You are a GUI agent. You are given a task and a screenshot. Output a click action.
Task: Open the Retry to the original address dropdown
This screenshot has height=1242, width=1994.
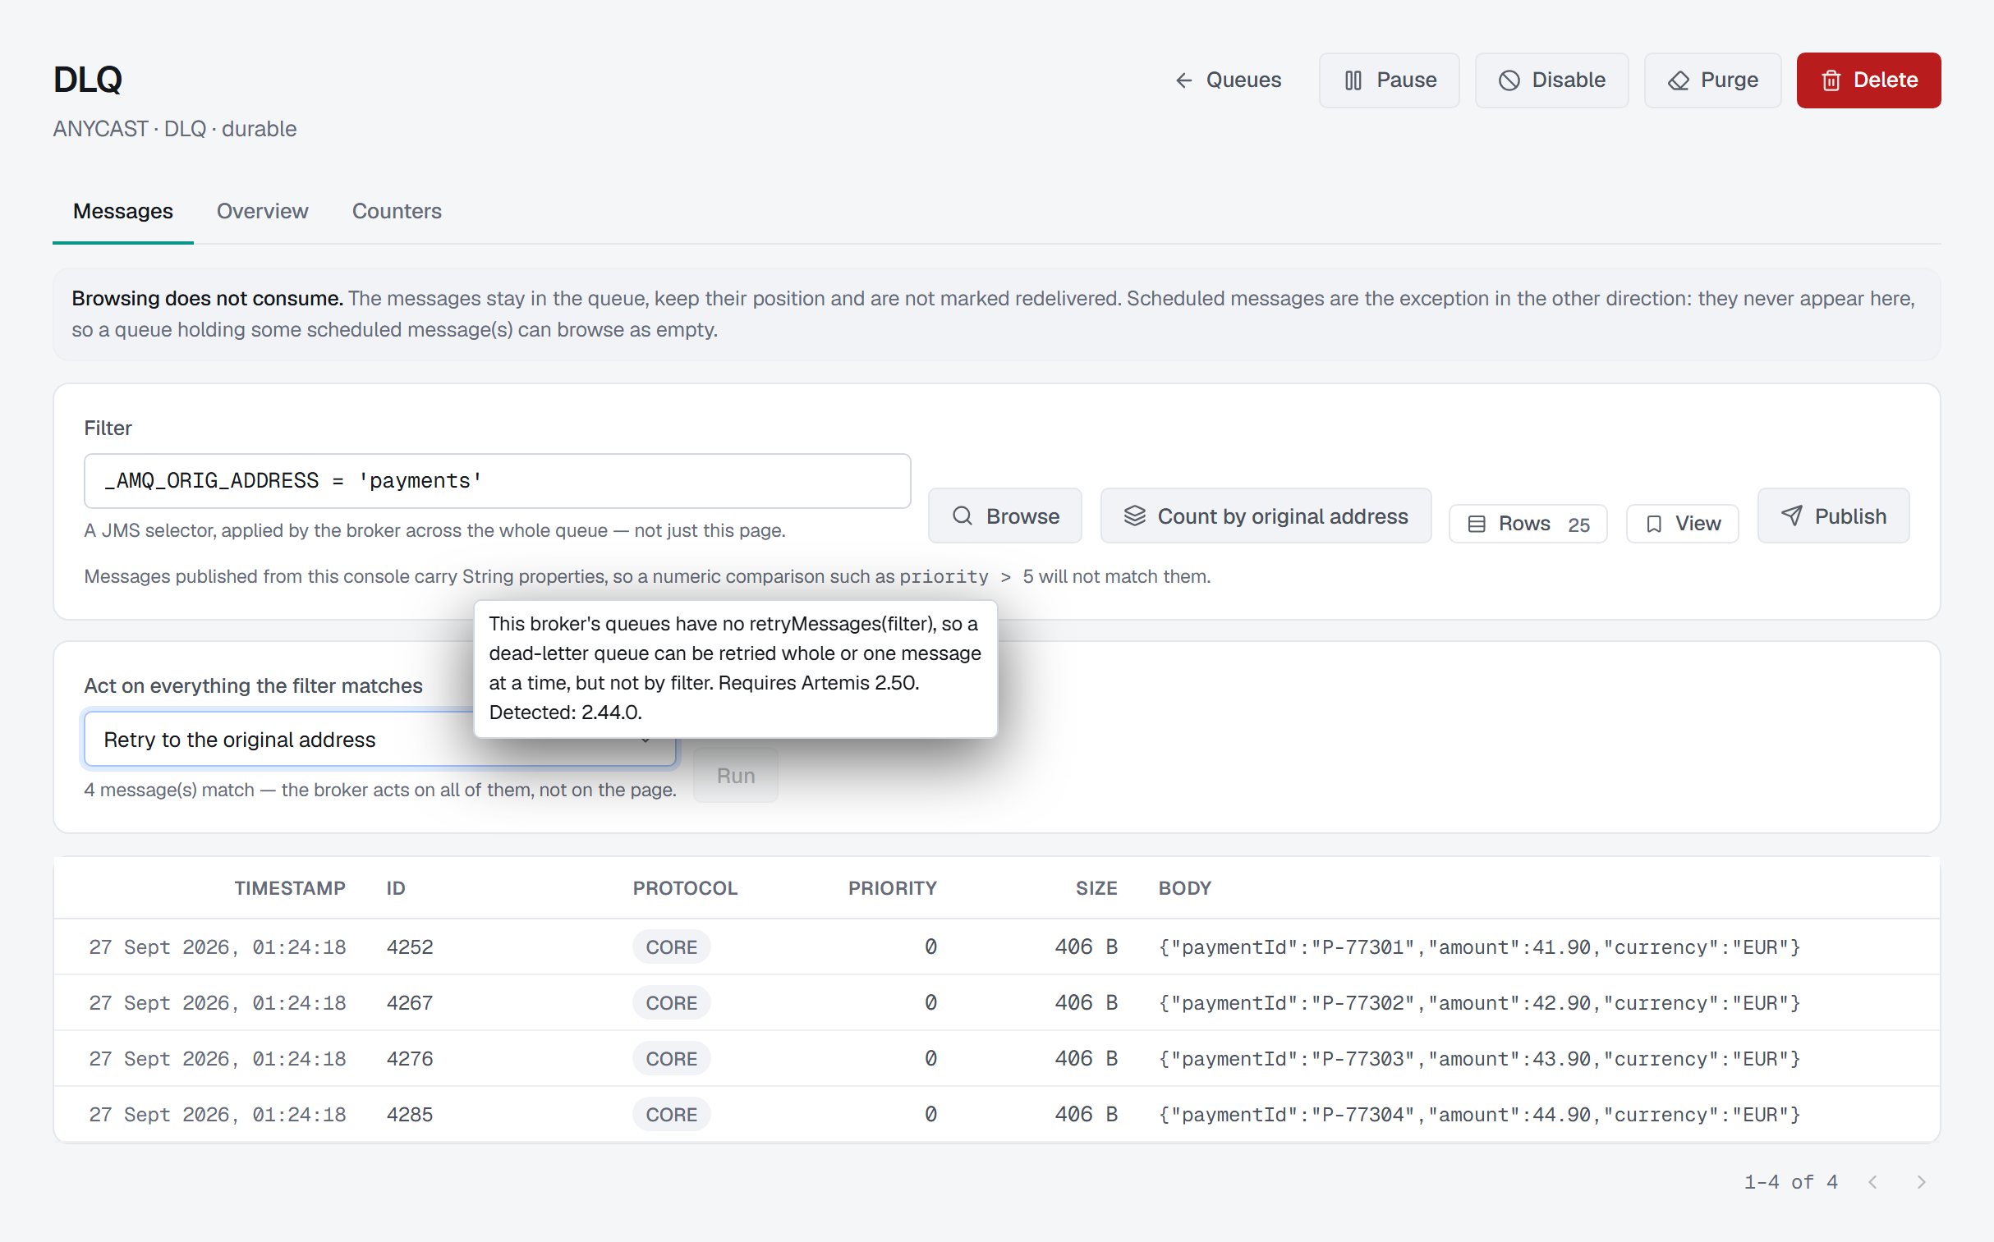379,740
